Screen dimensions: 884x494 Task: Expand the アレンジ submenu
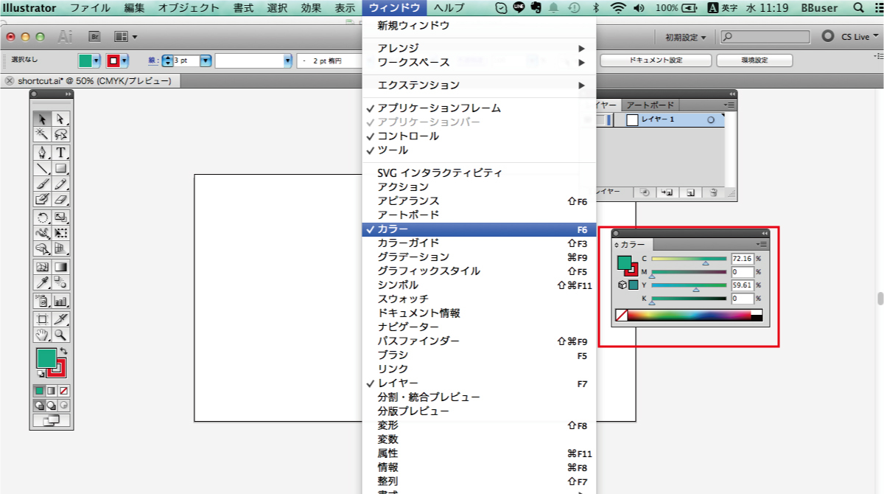point(479,48)
